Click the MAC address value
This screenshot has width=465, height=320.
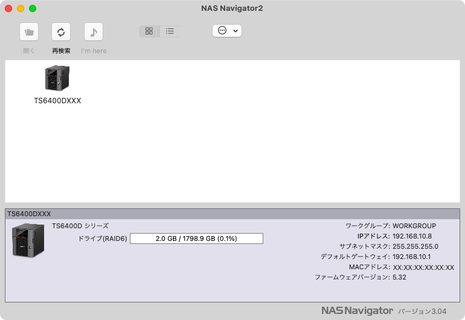click(x=423, y=267)
